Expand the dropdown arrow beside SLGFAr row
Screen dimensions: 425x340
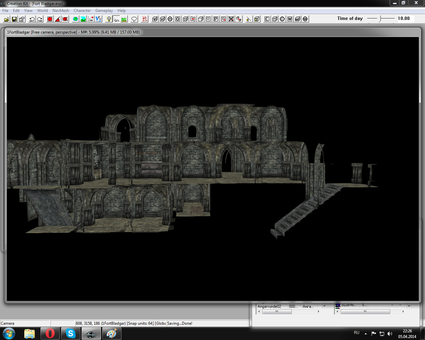click(x=409, y=306)
